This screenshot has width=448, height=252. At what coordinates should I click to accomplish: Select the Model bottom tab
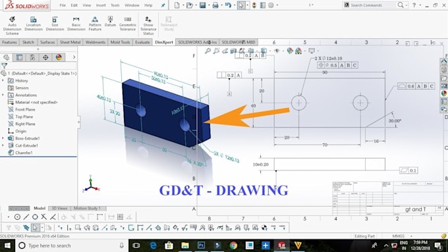[40, 209]
